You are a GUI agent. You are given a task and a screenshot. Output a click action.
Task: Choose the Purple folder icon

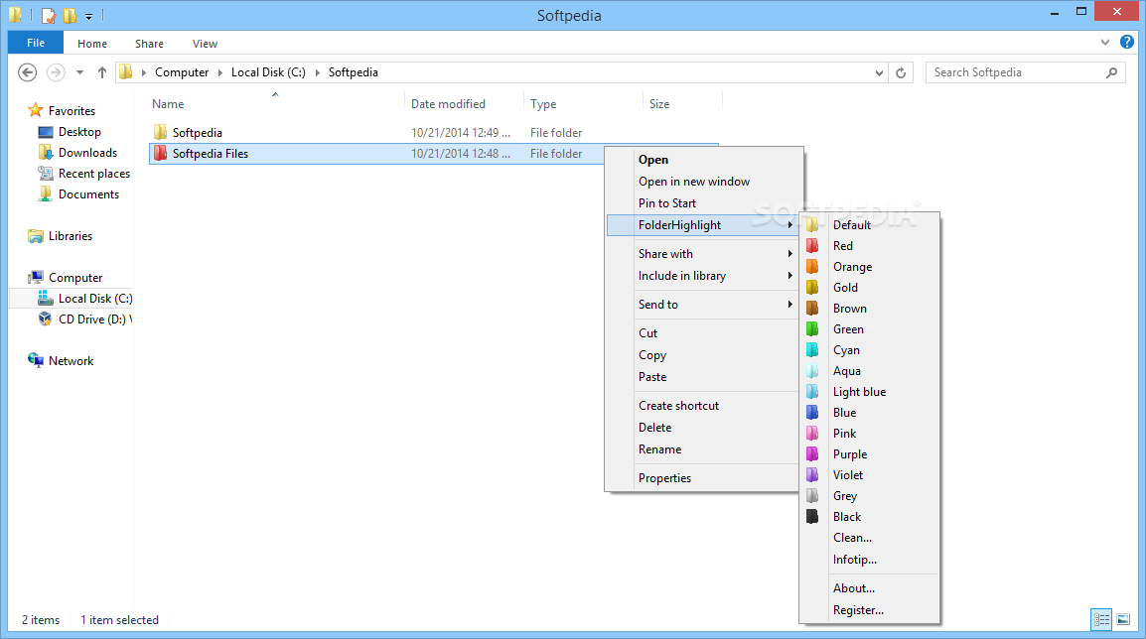(x=812, y=454)
